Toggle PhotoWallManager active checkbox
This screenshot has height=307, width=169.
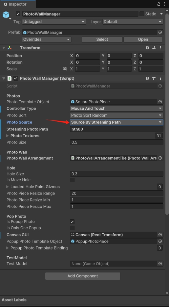(x=18, y=14)
